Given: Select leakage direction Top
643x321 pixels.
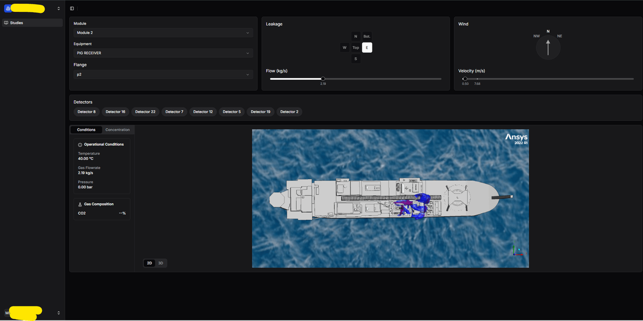Looking at the screenshot, I should (356, 48).
